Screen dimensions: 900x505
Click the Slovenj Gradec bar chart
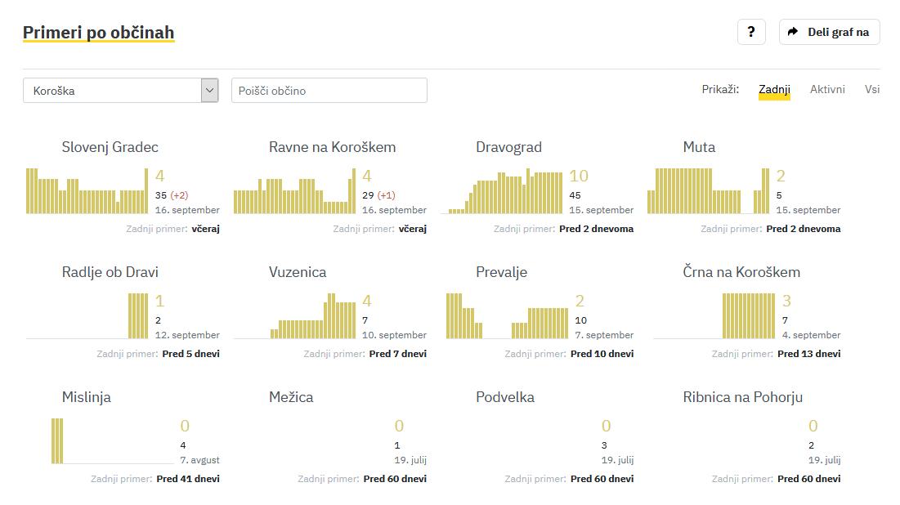(87, 191)
